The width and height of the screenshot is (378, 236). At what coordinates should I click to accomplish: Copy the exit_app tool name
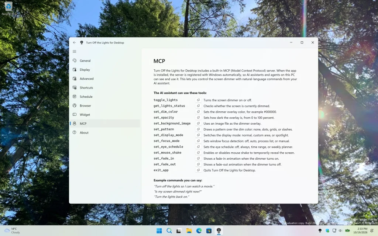coord(198,170)
